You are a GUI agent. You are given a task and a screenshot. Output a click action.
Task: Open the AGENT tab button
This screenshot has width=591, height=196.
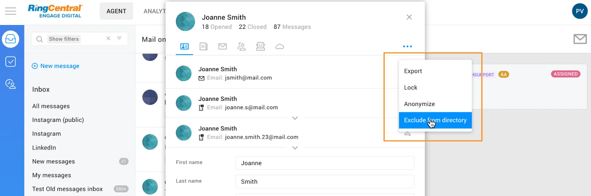coord(116,11)
